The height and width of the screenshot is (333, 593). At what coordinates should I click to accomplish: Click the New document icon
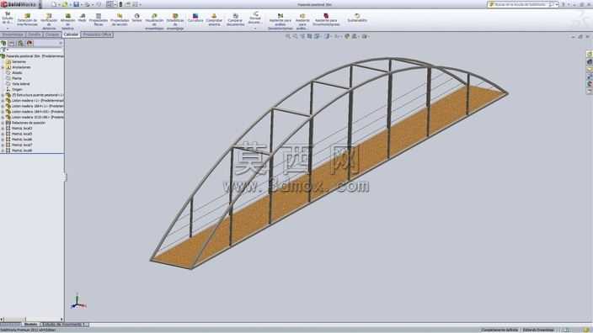(x=54, y=4)
